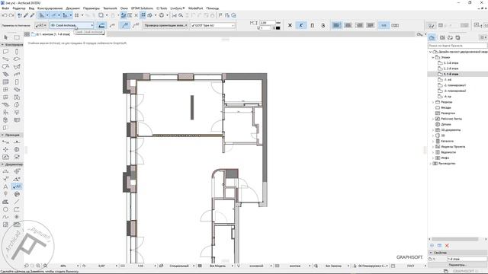Set first (left) text alignment option
This screenshot has height=274, width=488.
[336, 25]
